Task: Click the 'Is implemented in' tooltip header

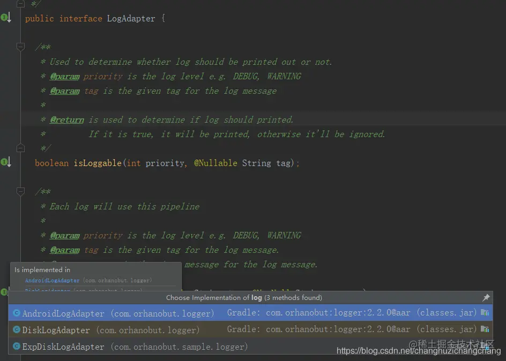Action: click(42, 270)
